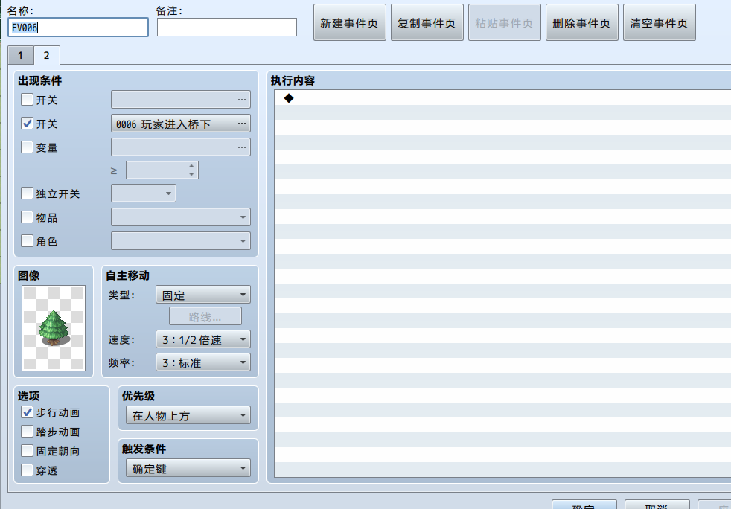Click the 确定 button at the bottom
Image resolution: width=731 pixels, height=509 pixels.
click(x=584, y=505)
